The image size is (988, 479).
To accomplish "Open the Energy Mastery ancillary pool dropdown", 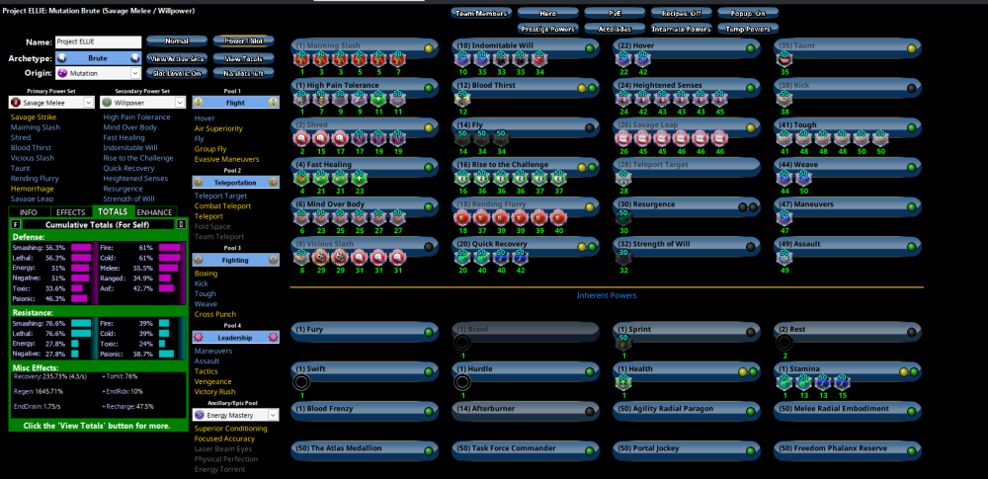I will pos(233,415).
